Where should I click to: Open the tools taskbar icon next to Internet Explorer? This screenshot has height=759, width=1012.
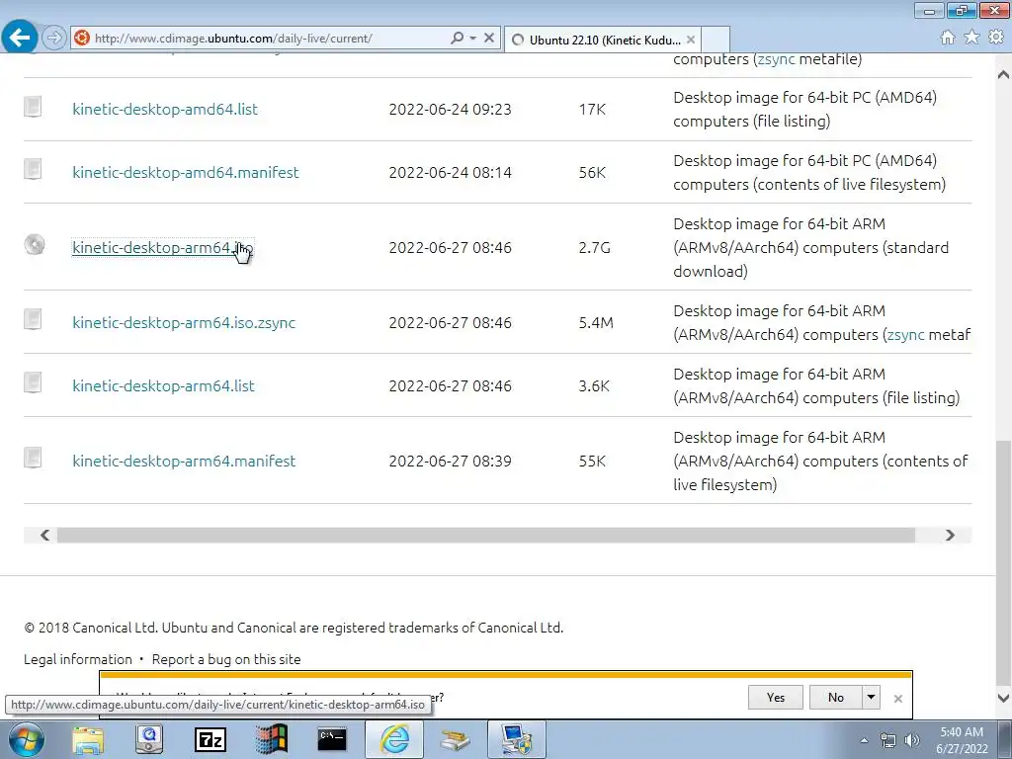455,739
